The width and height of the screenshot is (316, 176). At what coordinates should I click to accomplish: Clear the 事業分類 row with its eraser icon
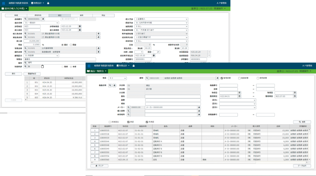98,48
